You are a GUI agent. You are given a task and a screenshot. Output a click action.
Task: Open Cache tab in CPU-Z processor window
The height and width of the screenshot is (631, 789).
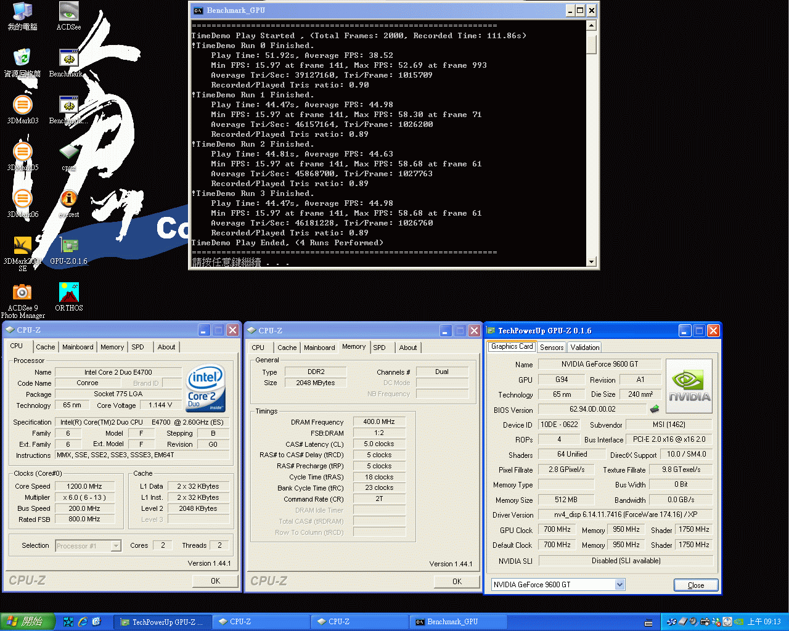pos(46,347)
